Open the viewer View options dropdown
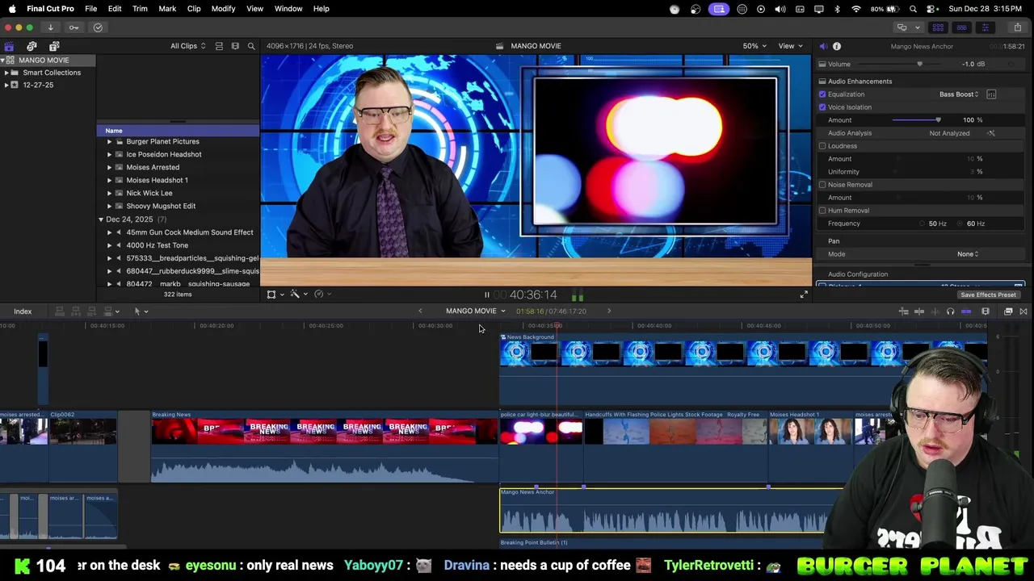Screen dimensions: 1034x581 [x=790, y=46]
